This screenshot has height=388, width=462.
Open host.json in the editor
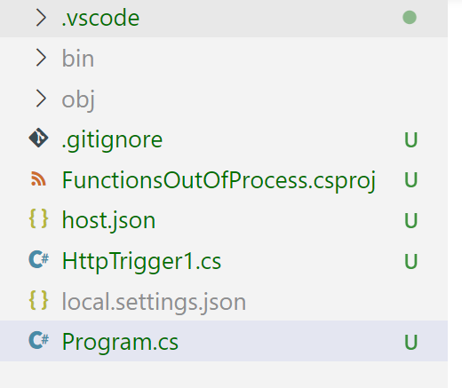[x=108, y=222]
